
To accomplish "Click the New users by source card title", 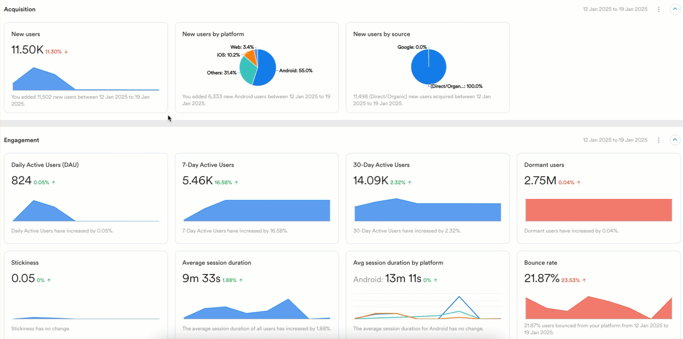I will (382, 34).
